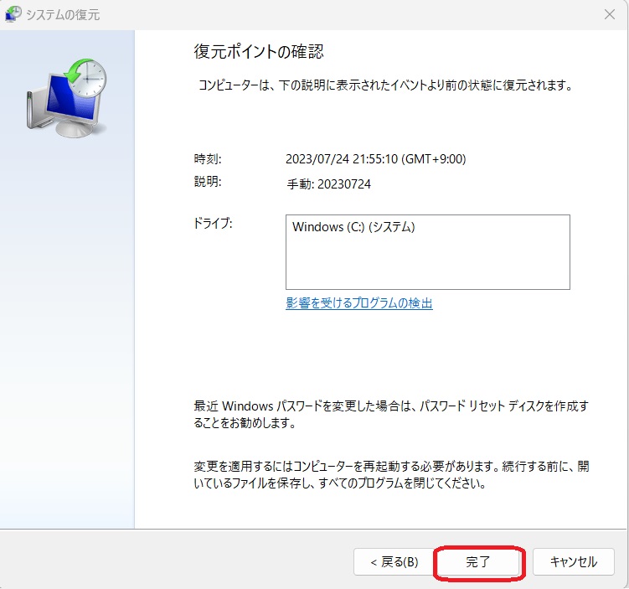
Task: Click the コンピューターは、下の説明に intro sentence
Action: pos(385,85)
